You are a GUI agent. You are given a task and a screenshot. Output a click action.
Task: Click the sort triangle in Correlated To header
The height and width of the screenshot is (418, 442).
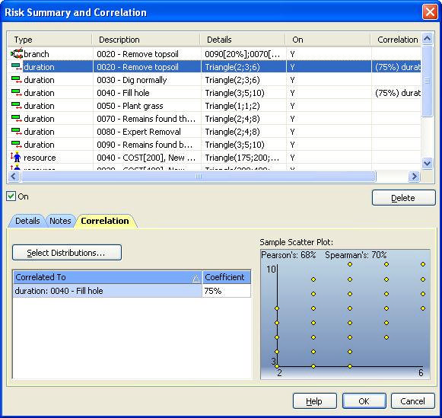click(196, 279)
